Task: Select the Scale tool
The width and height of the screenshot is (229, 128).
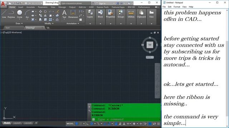Action: (x=45, y=20)
